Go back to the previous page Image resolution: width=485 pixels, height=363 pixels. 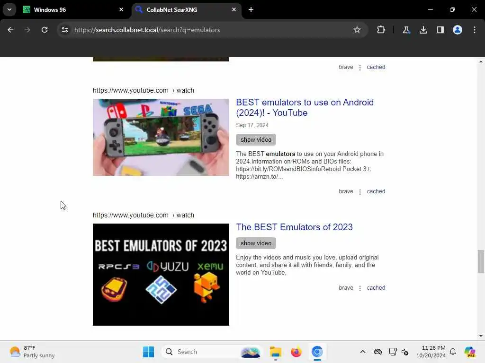pos(10,30)
